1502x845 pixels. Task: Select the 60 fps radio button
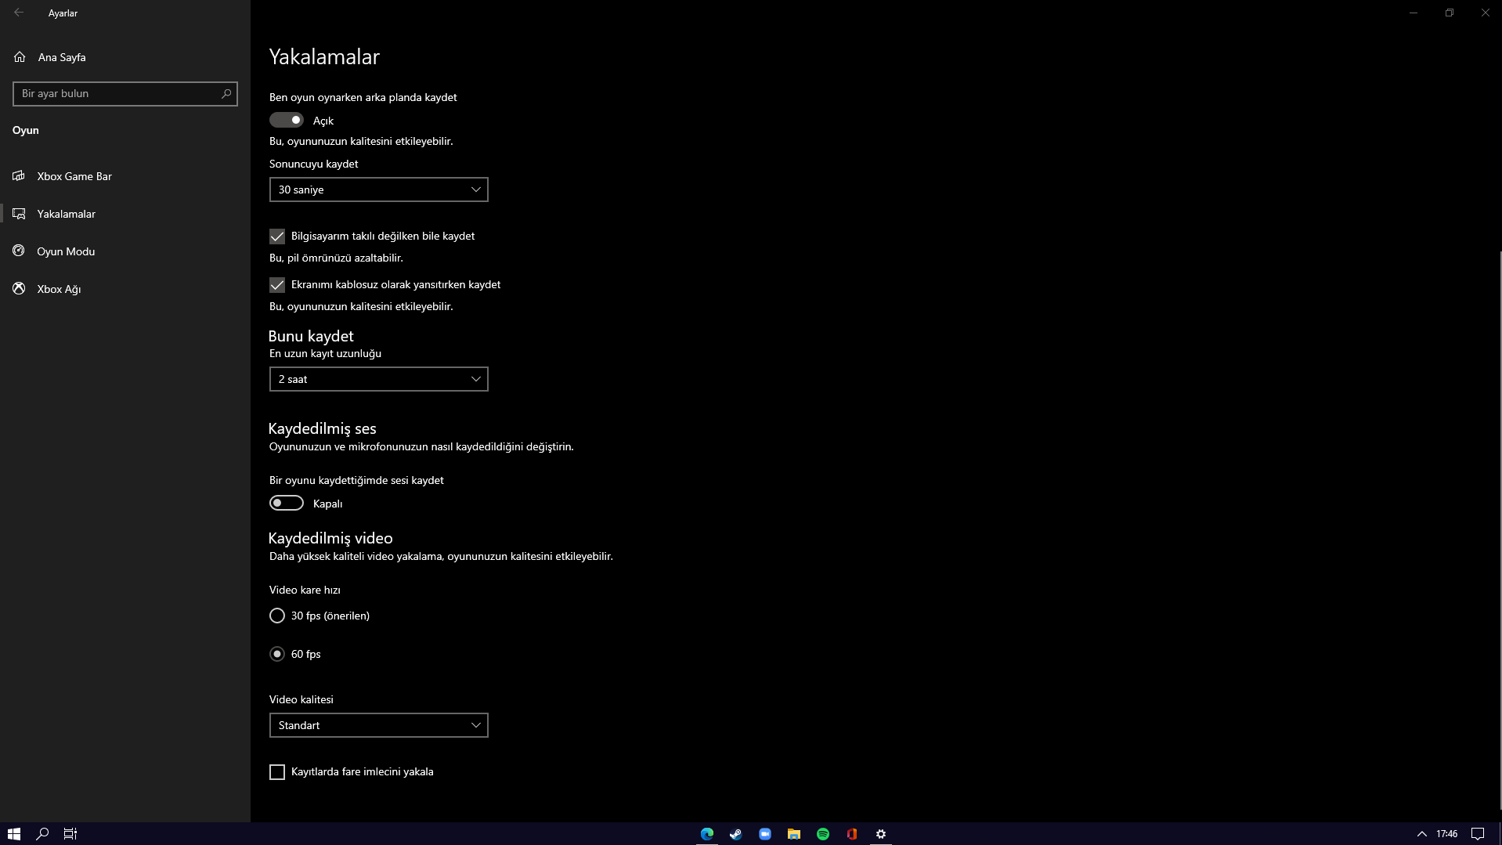(277, 654)
